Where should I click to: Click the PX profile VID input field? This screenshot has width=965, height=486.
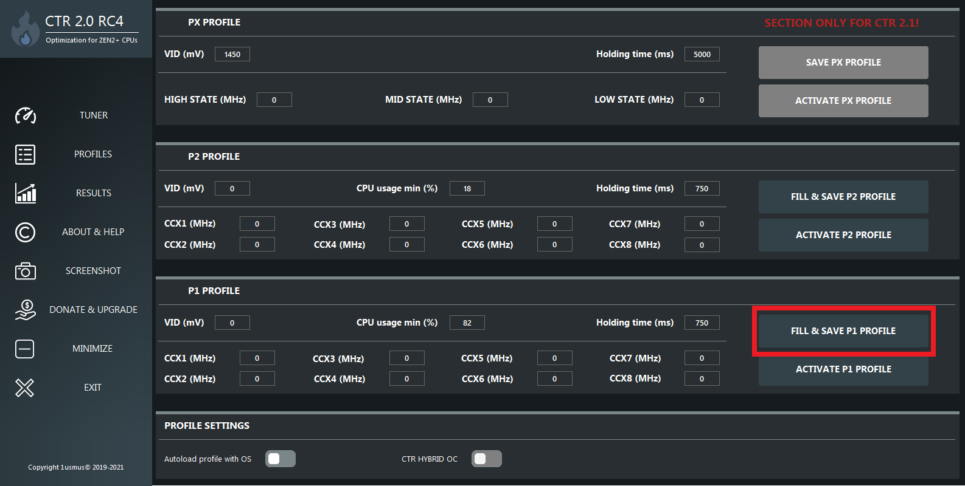232,55
